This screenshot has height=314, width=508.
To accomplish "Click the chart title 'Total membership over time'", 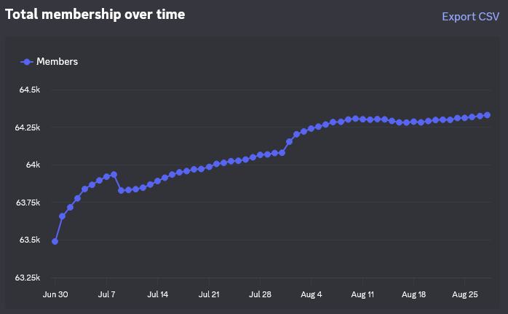I will [95, 14].
